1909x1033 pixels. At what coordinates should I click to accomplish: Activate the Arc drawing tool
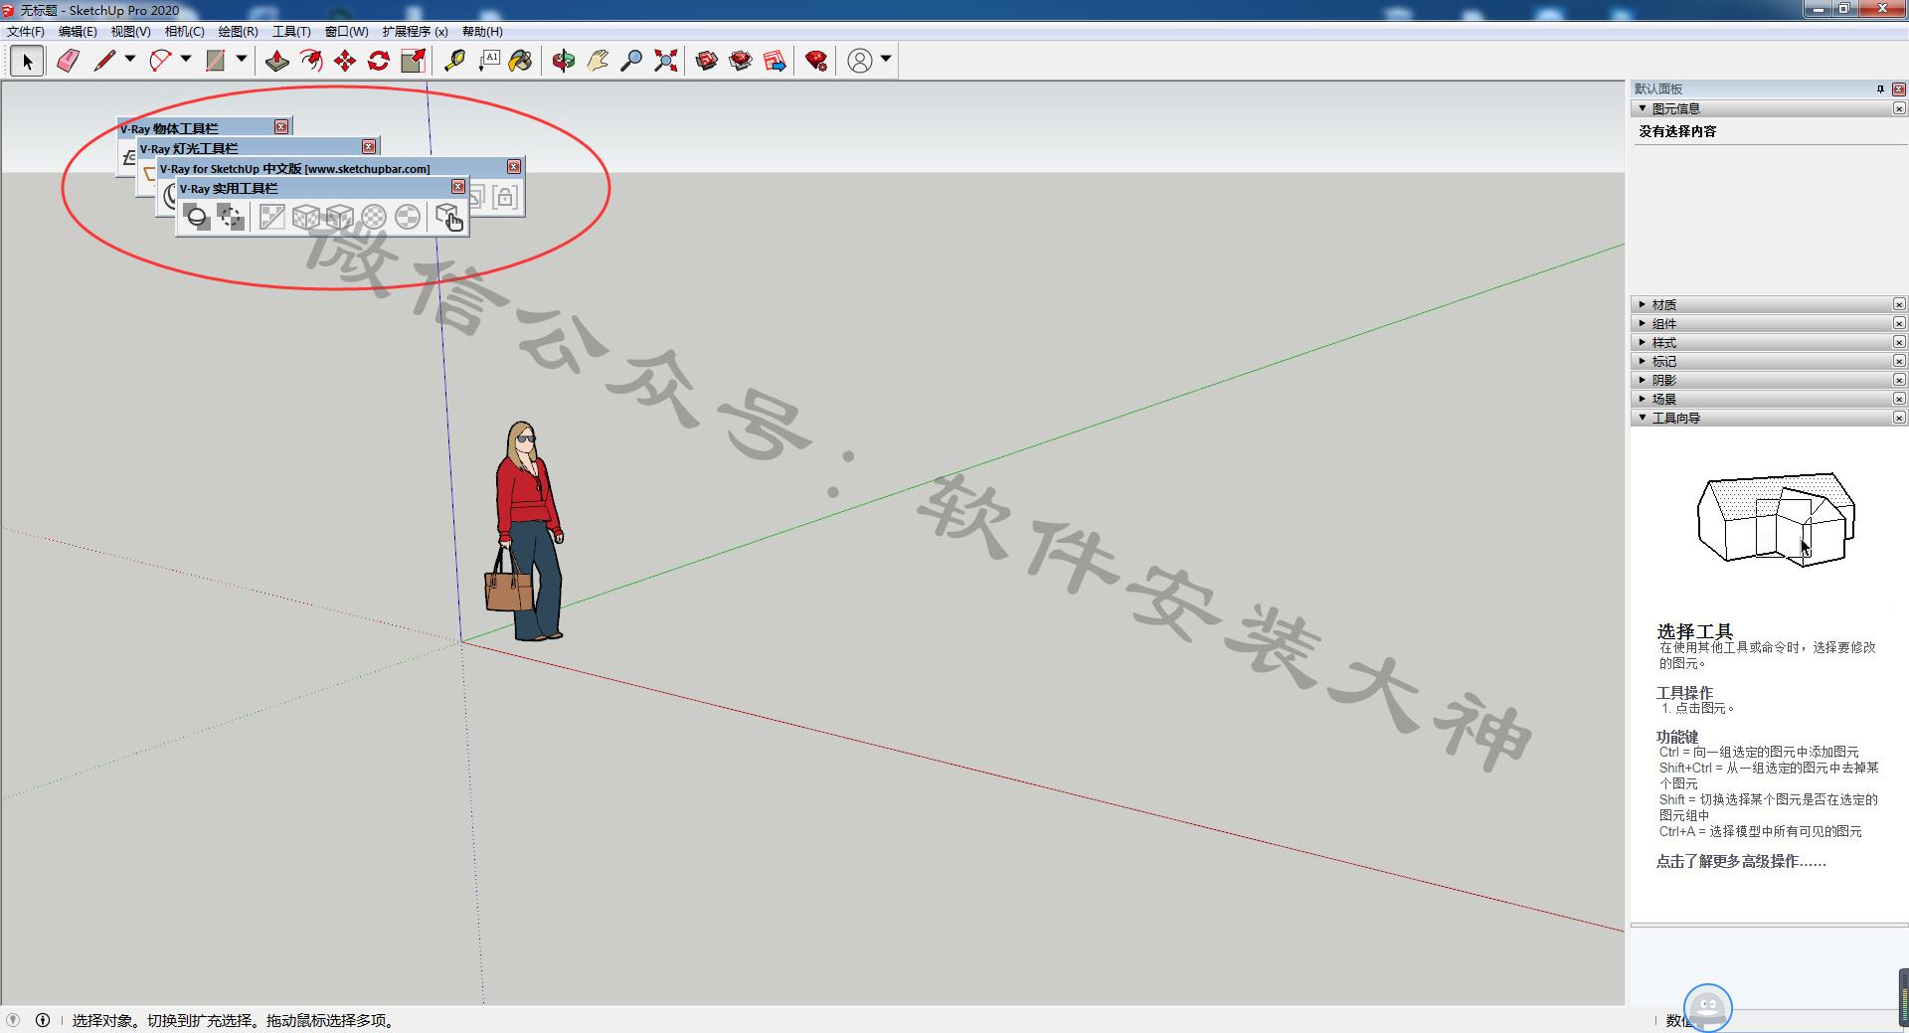pyautogui.click(x=160, y=62)
